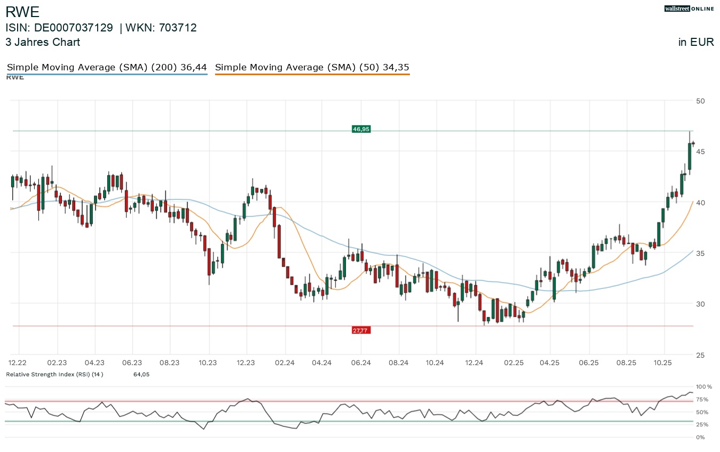Click the in EUR currency label
Image resolution: width=720 pixels, height=452 pixels.
pyautogui.click(x=696, y=42)
